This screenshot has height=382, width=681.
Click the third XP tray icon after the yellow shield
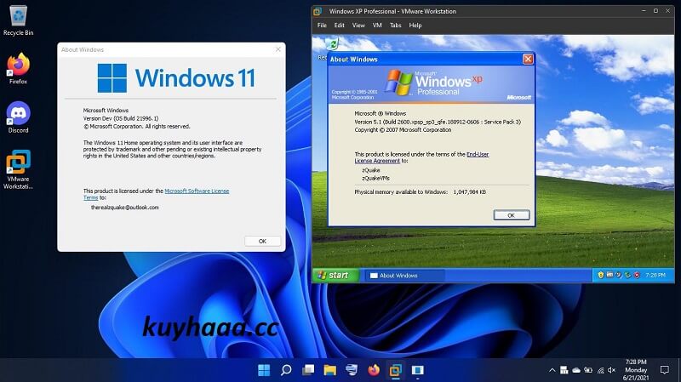click(619, 275)
